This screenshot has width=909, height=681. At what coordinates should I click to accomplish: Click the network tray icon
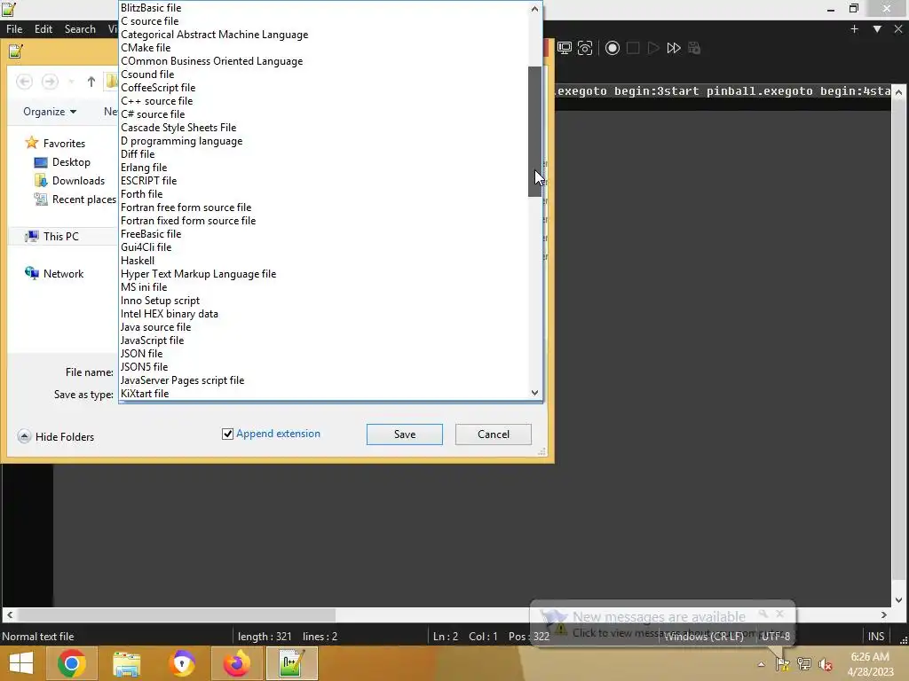click(x=803, y=664)
